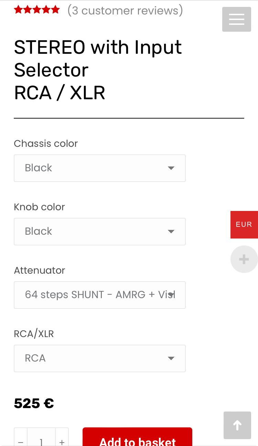Open the 3 customer reviews link
Image resolution: width=258 pixels, height=446 pixels.
[125, 10]
